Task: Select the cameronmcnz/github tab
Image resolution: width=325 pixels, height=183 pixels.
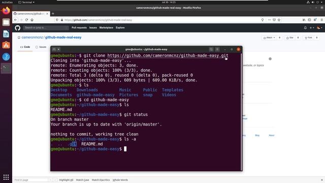Action: 30,14
